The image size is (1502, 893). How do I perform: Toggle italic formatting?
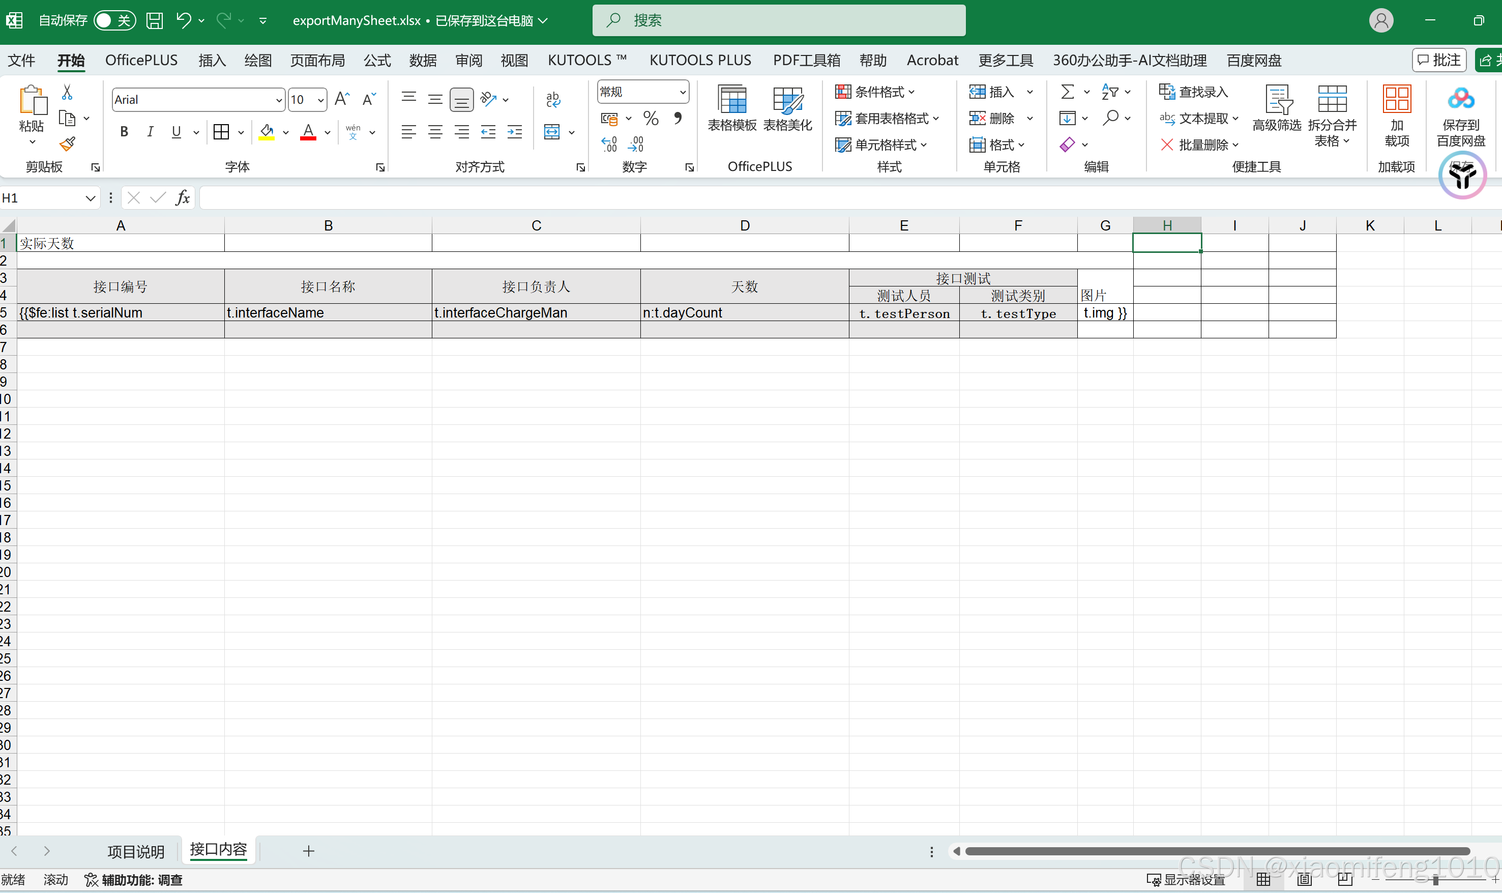click(x=150, y=132)
